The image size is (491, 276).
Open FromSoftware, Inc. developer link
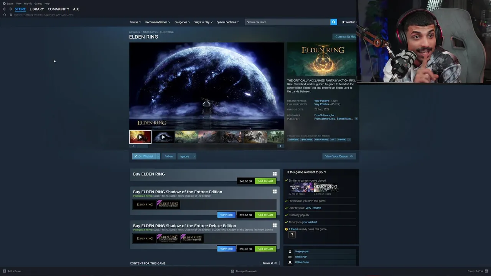point(325,115)
